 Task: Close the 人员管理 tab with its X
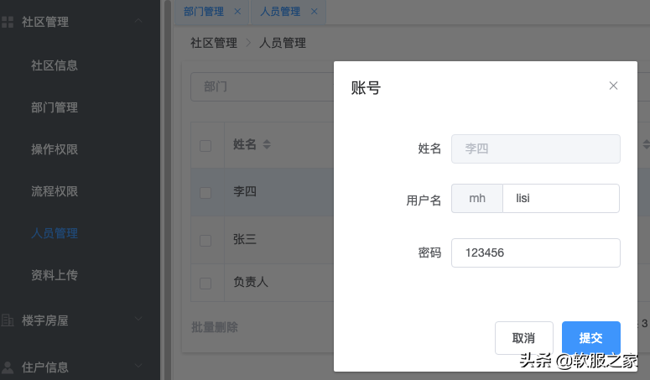pyautogui.click(x=315, y=12)
